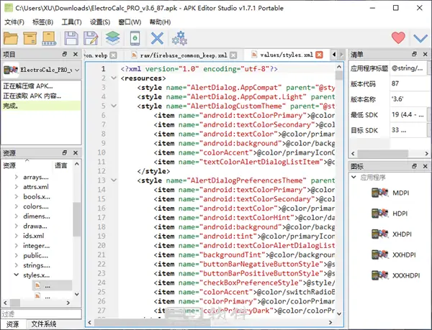Open settings via the gears toolbar icon
This screenshot has height=330, width=432.
179,37
